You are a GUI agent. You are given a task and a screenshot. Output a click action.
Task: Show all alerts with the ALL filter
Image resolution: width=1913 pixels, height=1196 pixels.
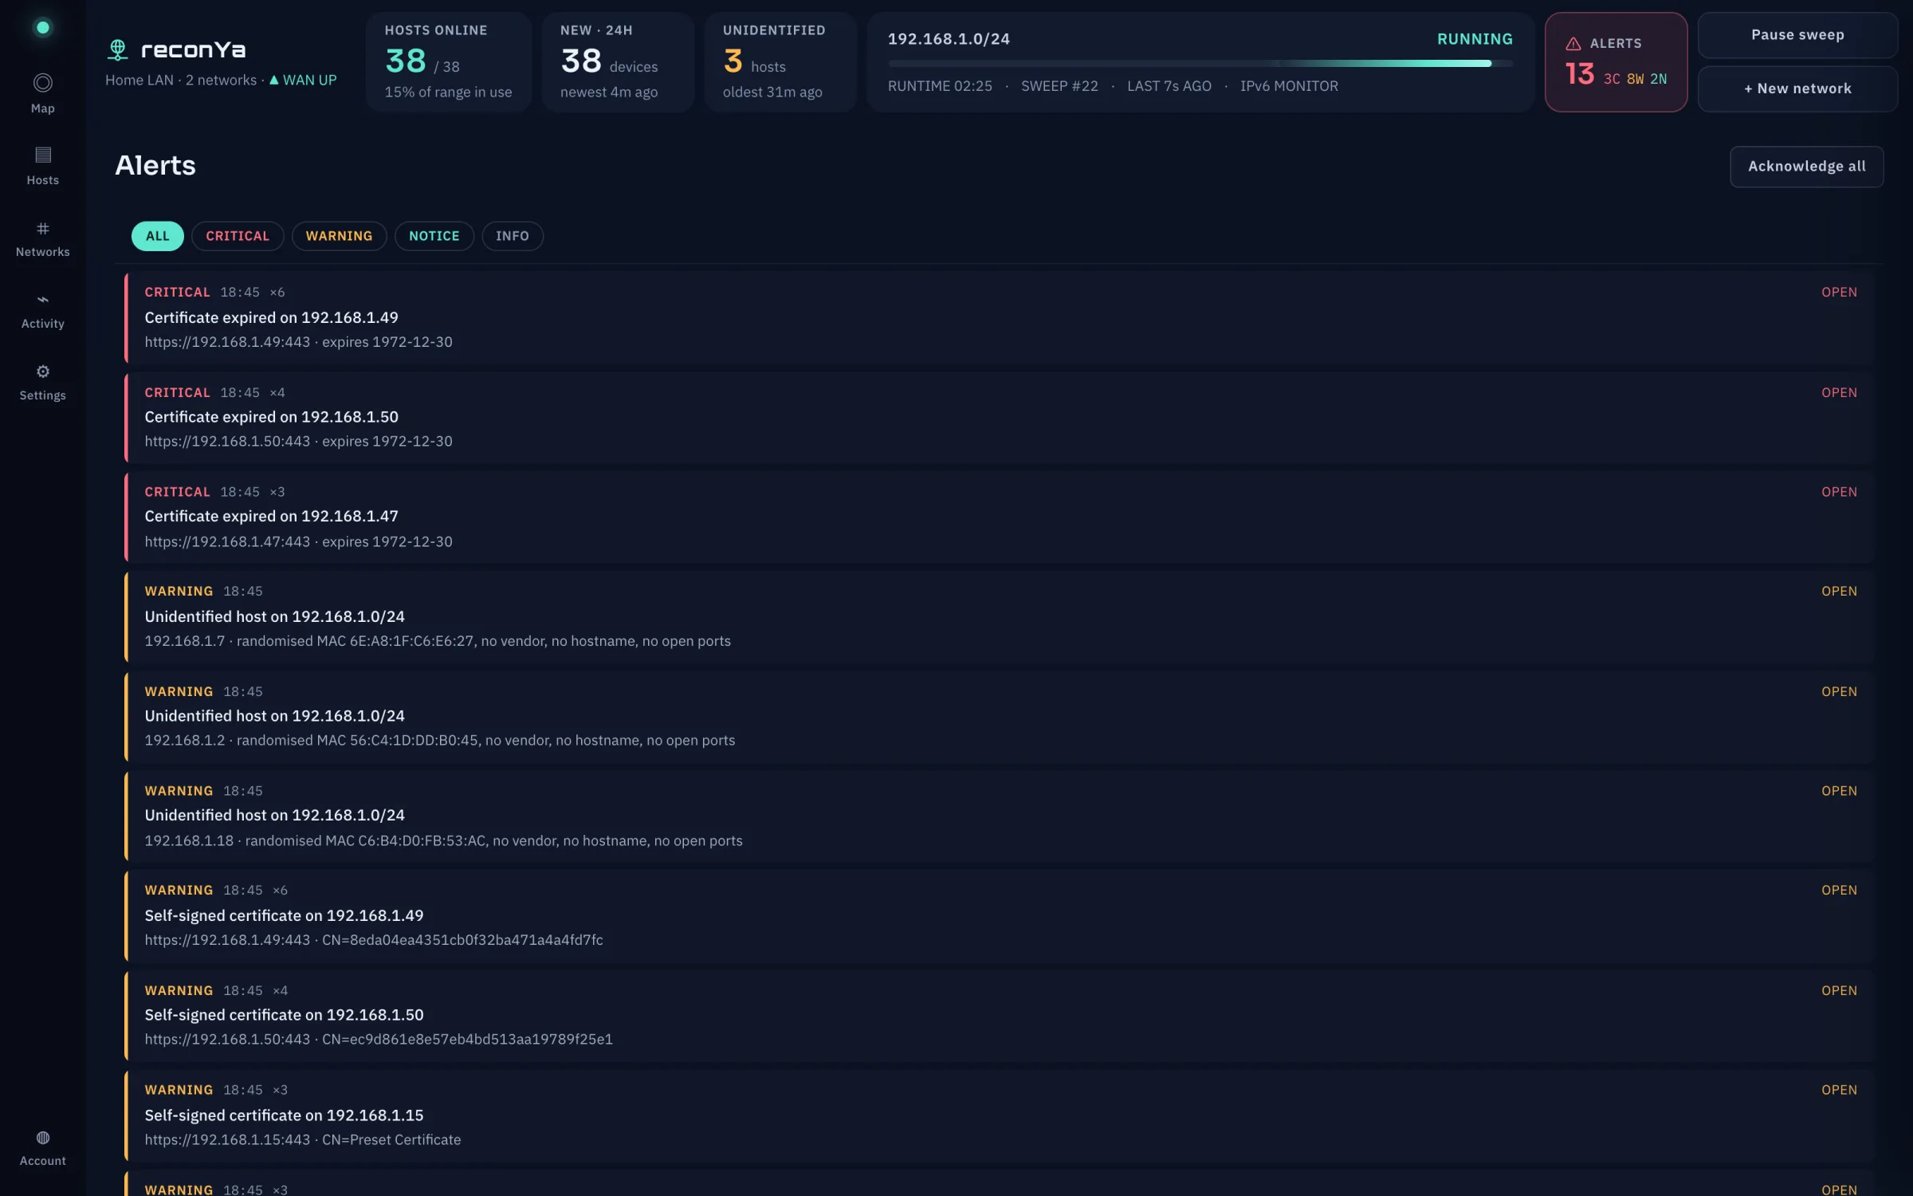[158, 236]
